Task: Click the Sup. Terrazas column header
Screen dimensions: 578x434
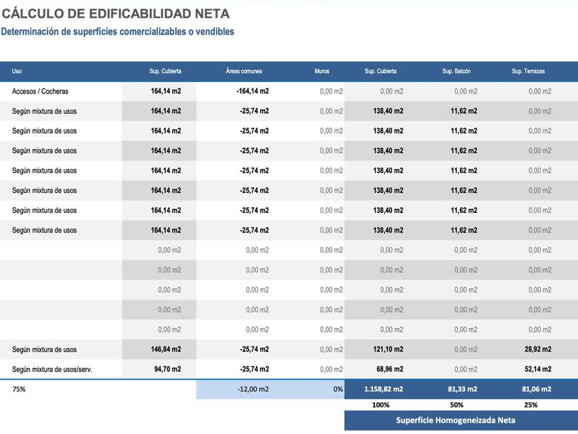Action: (528, 71)
